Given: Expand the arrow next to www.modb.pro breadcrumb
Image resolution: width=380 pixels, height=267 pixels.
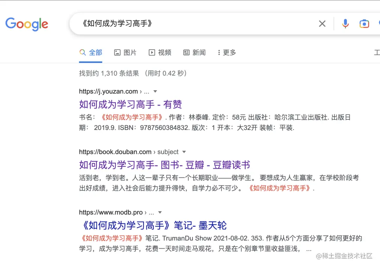Looking at the screenshot, I should tap(160, 212).
